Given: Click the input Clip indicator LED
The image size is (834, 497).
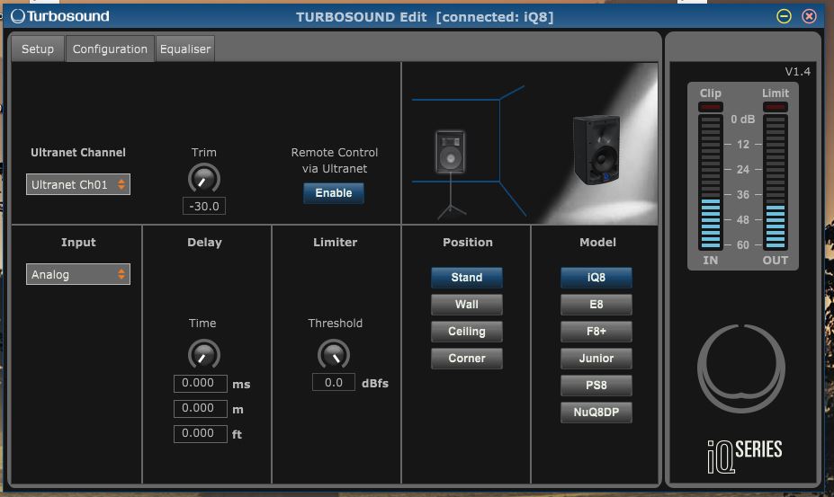Looking at the screenshot, I should point(710,107).
